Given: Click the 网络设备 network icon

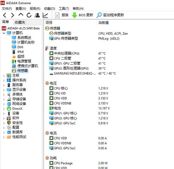Looking at the screenshot, I should (9, 104).
